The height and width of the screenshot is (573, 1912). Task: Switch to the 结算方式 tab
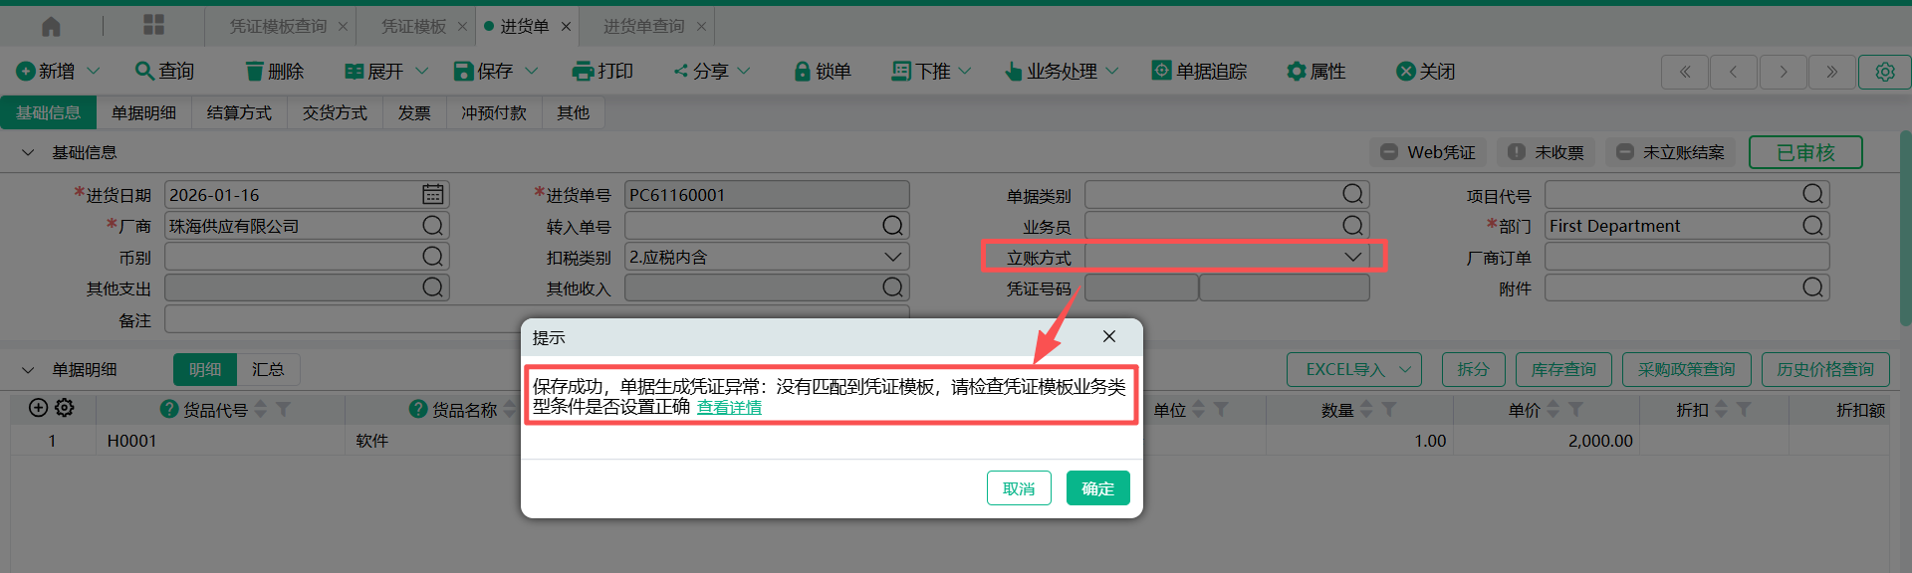pyautogui.click(x=239, y=113)
